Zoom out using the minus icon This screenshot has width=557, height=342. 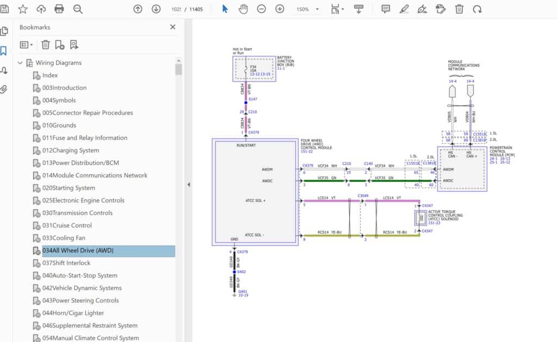click(x=262, y=9)
